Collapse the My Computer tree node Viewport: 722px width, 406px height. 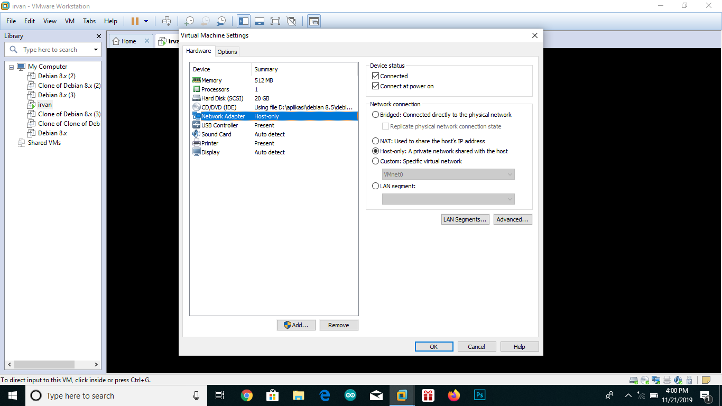(11, 67)
